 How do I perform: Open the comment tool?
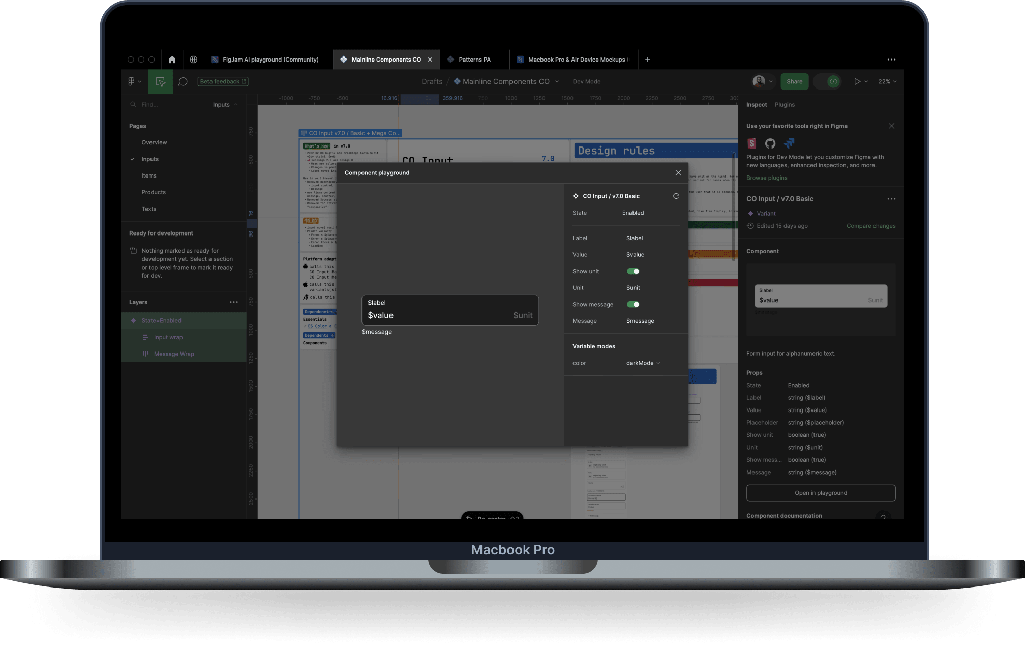tap(183, 81)
